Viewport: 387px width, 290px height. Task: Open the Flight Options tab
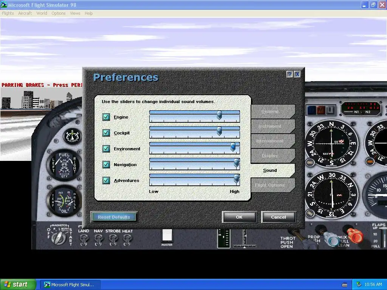[x=273, y=185]
